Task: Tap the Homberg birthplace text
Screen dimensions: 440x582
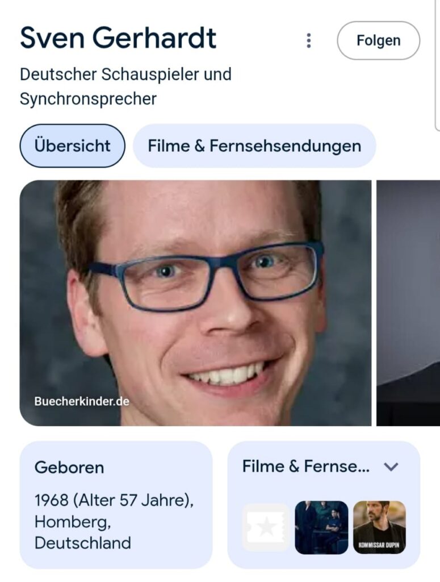Action: pyautogui.click(x=72, y=522)
